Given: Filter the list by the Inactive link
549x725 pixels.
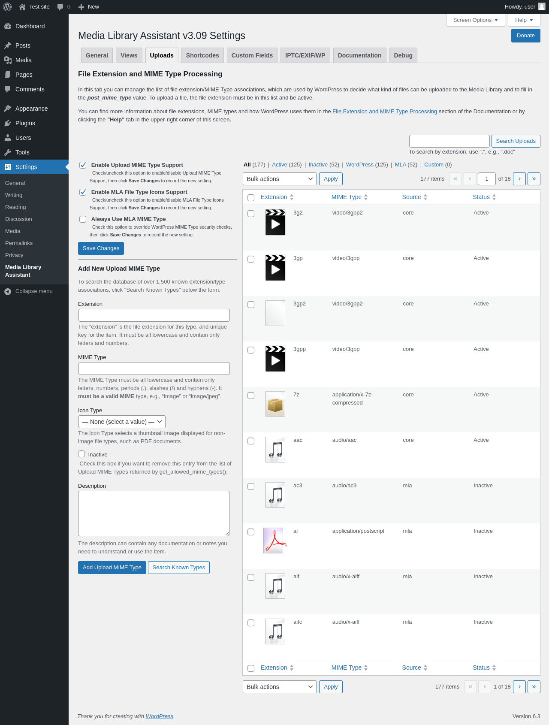Looking at the screenshot, I should click(318, 165).
